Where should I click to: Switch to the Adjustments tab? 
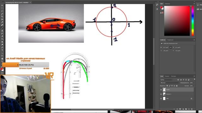(170, 40)
